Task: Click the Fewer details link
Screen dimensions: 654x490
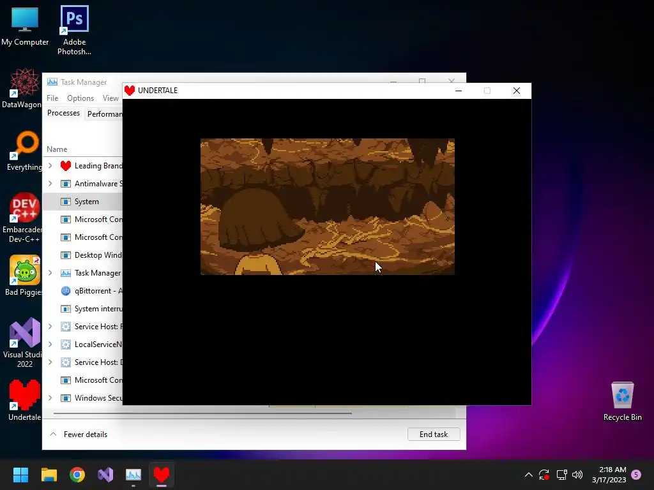Action: [x=86, y=434]
